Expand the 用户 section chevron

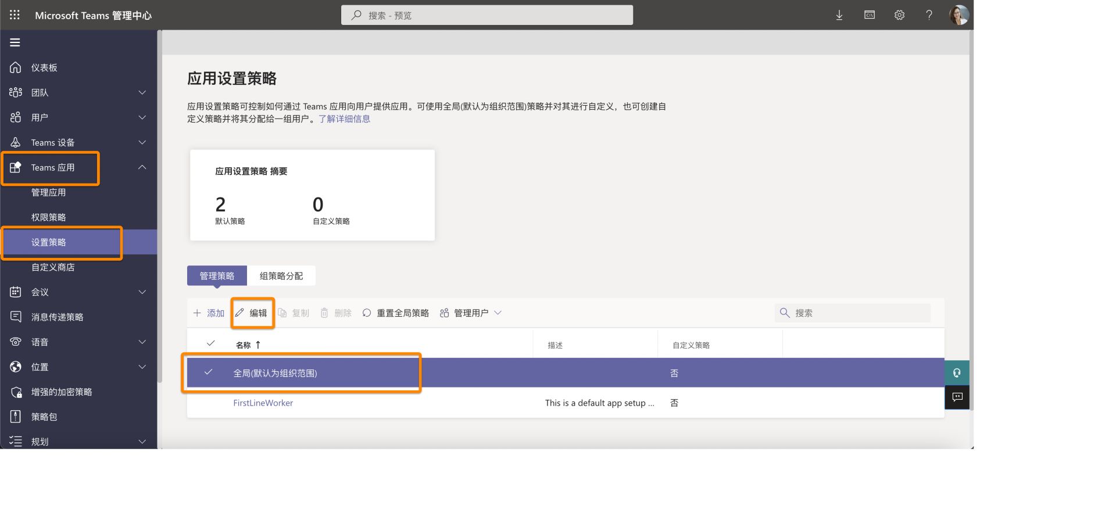[x=142, y=117]
